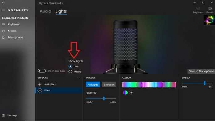The image size is (215, 121).
Task: Switch to the Audio tab
Action: [45, 11]
